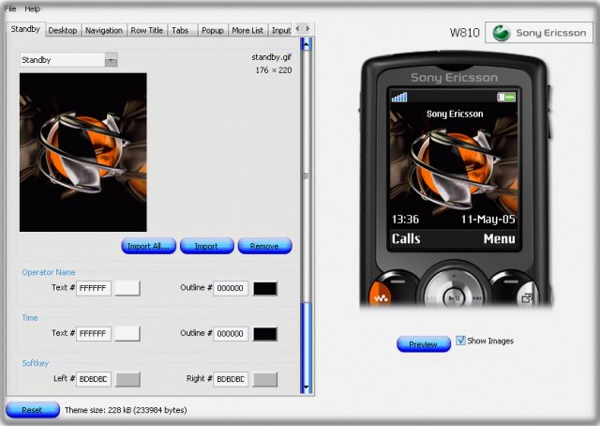Edit Time outline hex field

231,334
